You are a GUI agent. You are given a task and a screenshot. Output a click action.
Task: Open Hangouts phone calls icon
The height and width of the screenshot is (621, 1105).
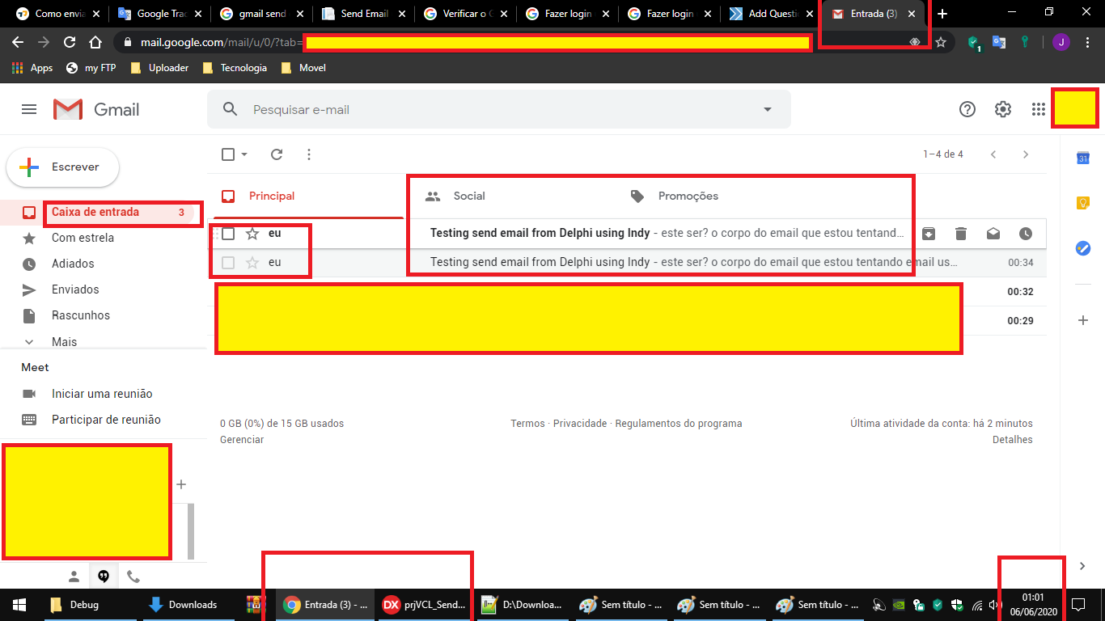point(133,577)
